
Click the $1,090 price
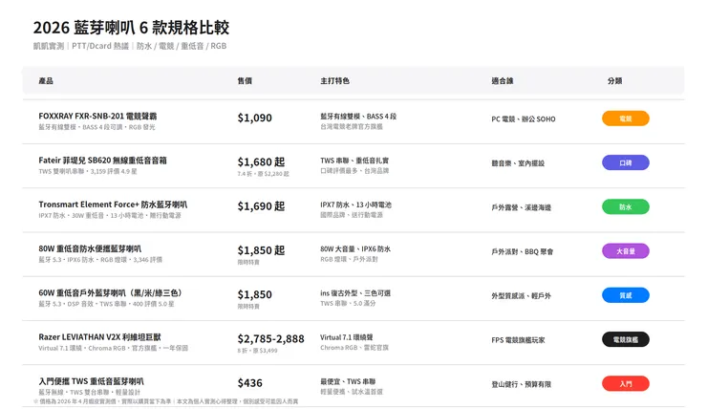[255, 118]
